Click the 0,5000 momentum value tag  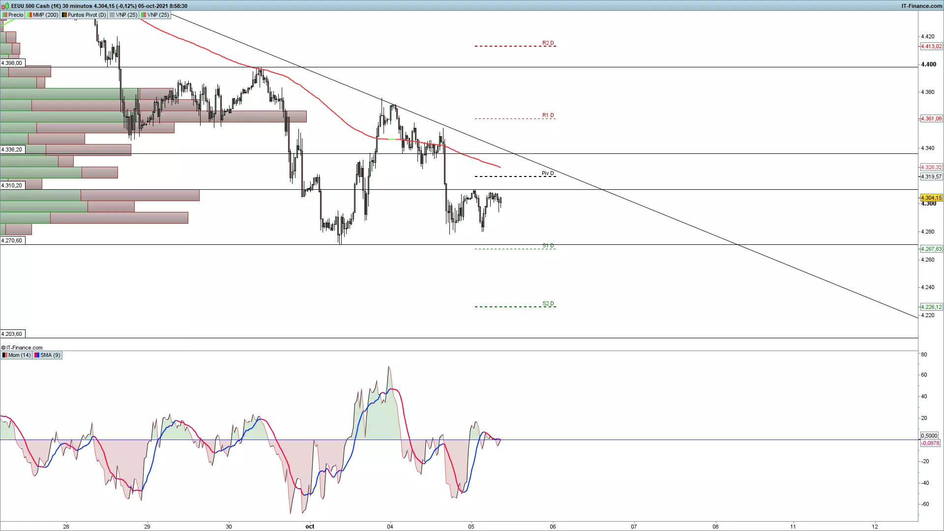929,436
